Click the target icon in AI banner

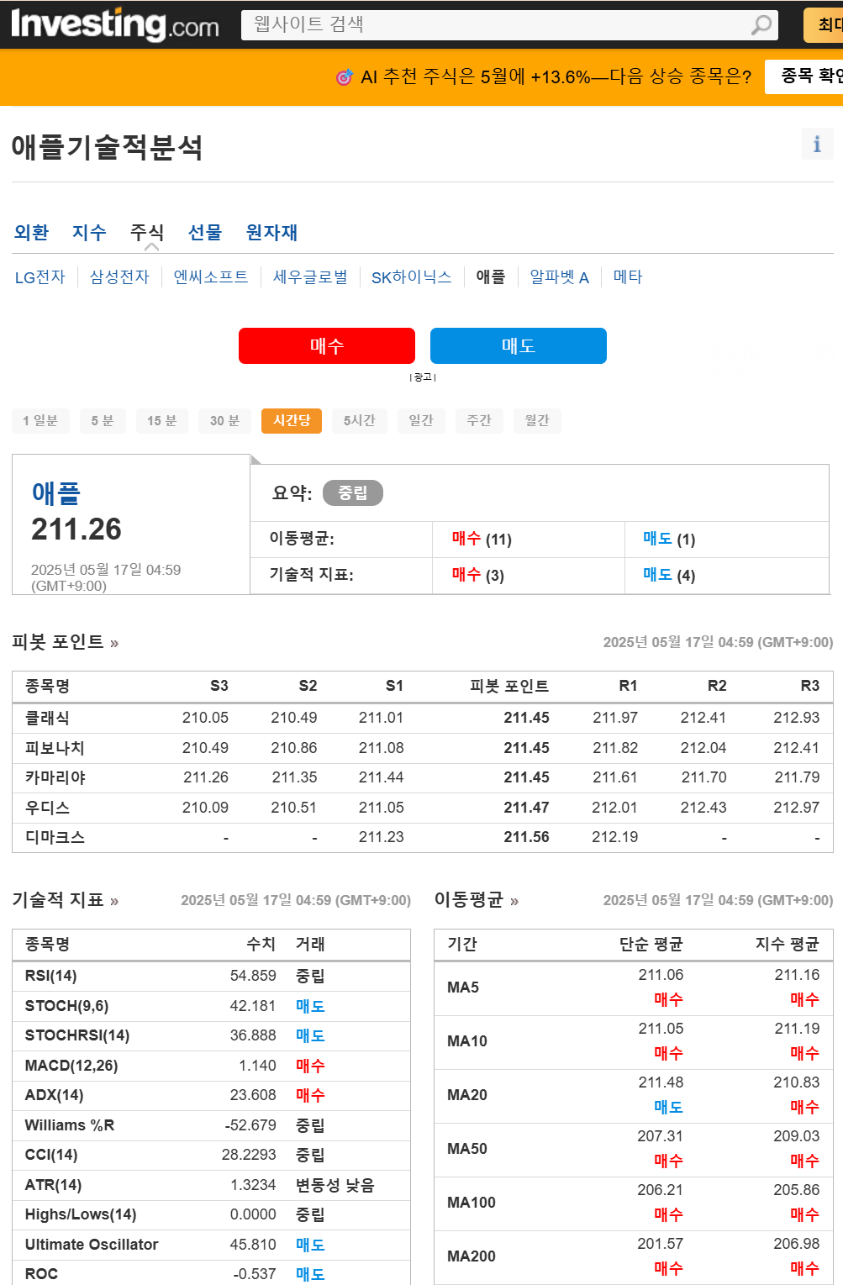coord(344,77)
